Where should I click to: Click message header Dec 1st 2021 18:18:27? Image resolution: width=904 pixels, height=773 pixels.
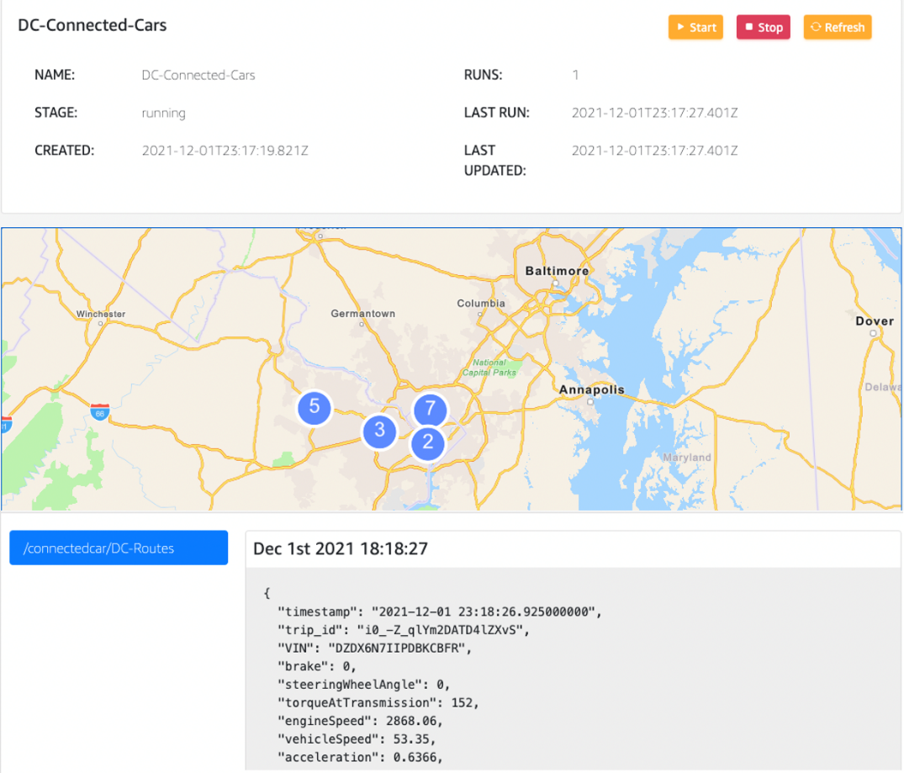point(341,548)
